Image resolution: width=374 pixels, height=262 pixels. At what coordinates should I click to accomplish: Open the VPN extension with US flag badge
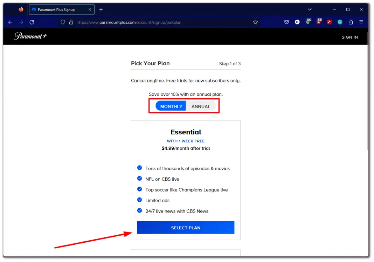pos(308,22)
